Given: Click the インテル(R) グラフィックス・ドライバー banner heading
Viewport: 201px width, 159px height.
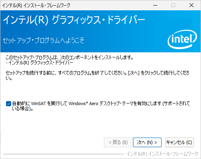Looking at the screenshot, I should pos(74,20).
